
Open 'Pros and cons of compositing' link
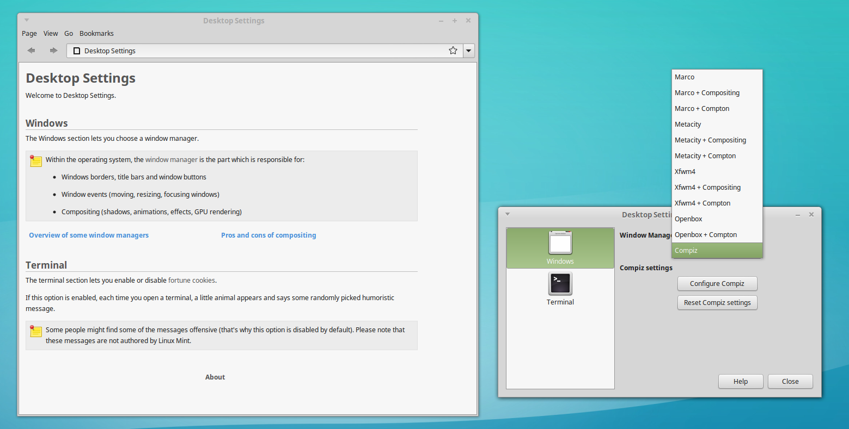tap(268, 235)
